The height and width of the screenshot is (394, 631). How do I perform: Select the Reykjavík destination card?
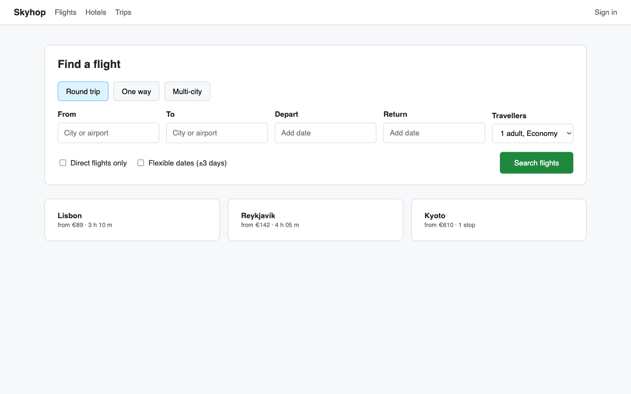pyautogui.click(x=315, y=220)
